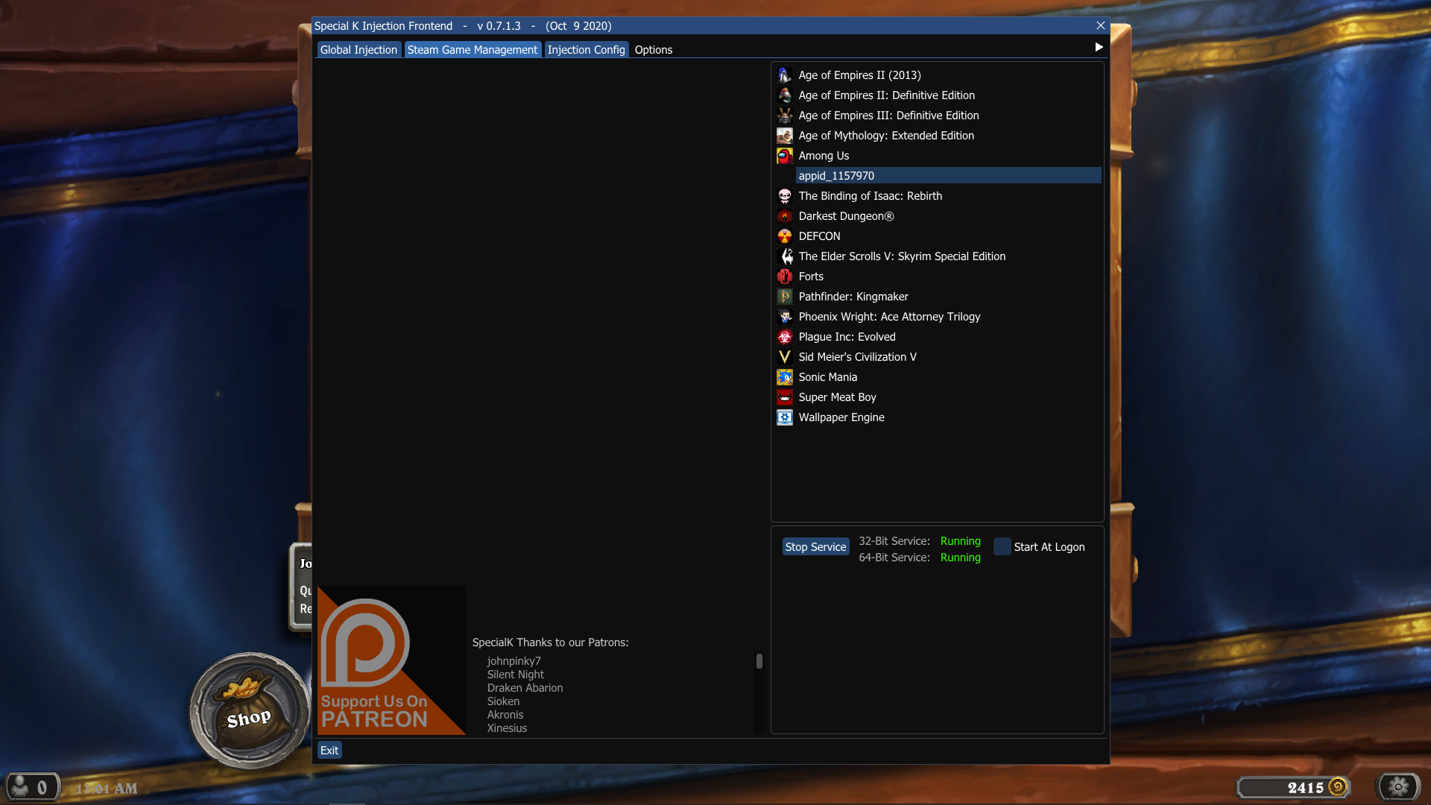Click the Wallpaper Engine gear icon
The width and height of the screenshot is (1431, 805).
coord(784,417)
